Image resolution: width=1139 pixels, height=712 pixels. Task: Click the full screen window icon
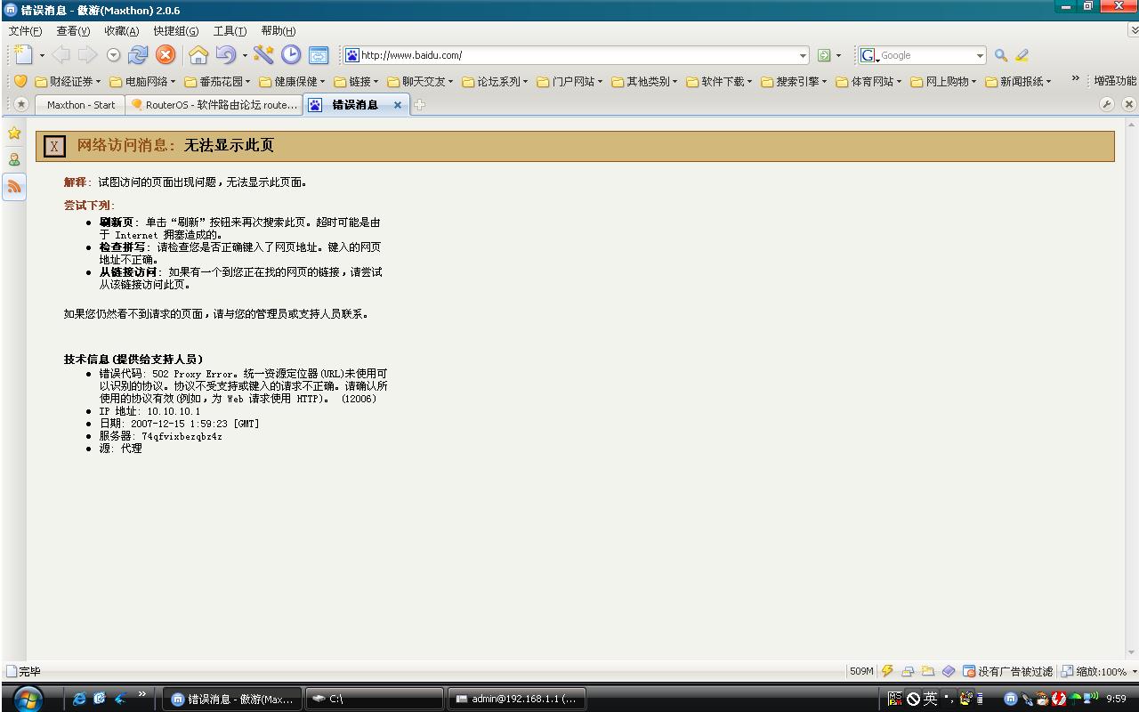tap(319, 55)
